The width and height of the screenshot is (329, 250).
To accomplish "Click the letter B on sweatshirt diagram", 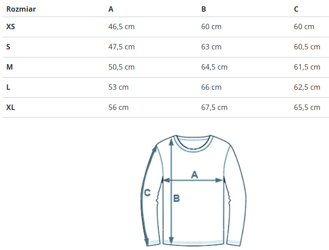I will click(176, 198).
